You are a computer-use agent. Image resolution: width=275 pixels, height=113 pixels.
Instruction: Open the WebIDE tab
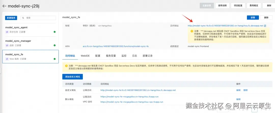[x=85, y=56]
